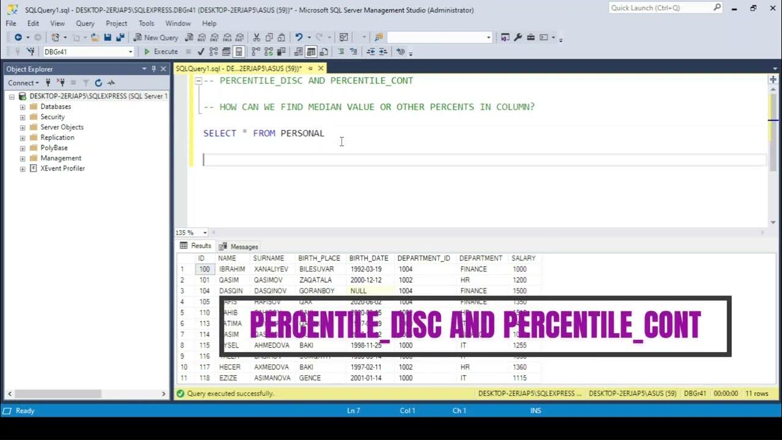Click the Open File folder icon

pos(95,37)
